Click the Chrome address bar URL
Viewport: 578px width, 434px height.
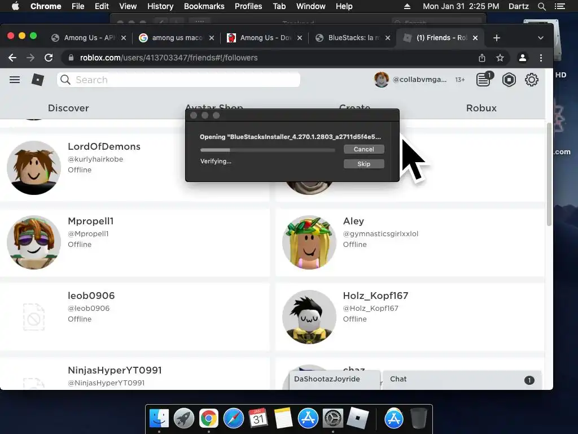tap(169, 58)
